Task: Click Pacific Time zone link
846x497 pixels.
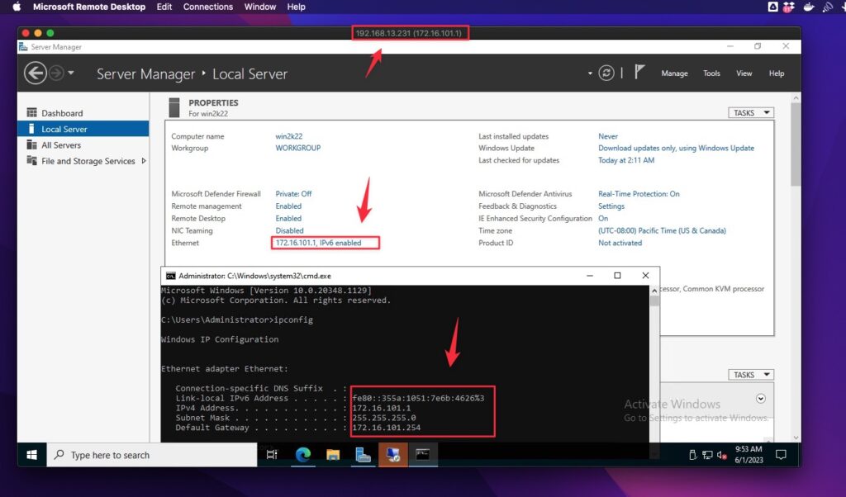Action: tap(662, 230)
